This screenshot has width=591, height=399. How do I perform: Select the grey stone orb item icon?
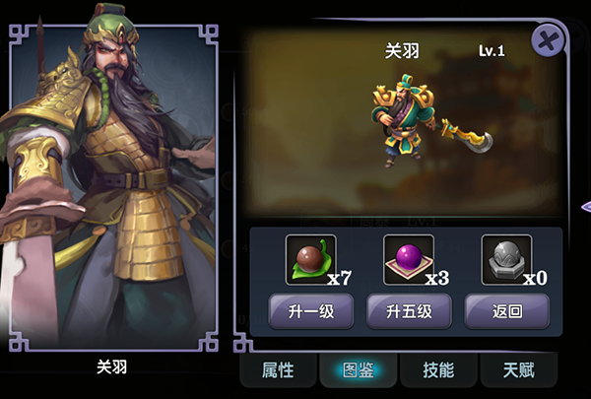point(506,260)
